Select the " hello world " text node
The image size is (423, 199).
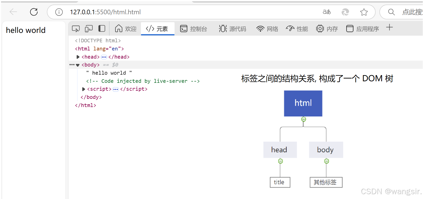(x=109, y=73)
